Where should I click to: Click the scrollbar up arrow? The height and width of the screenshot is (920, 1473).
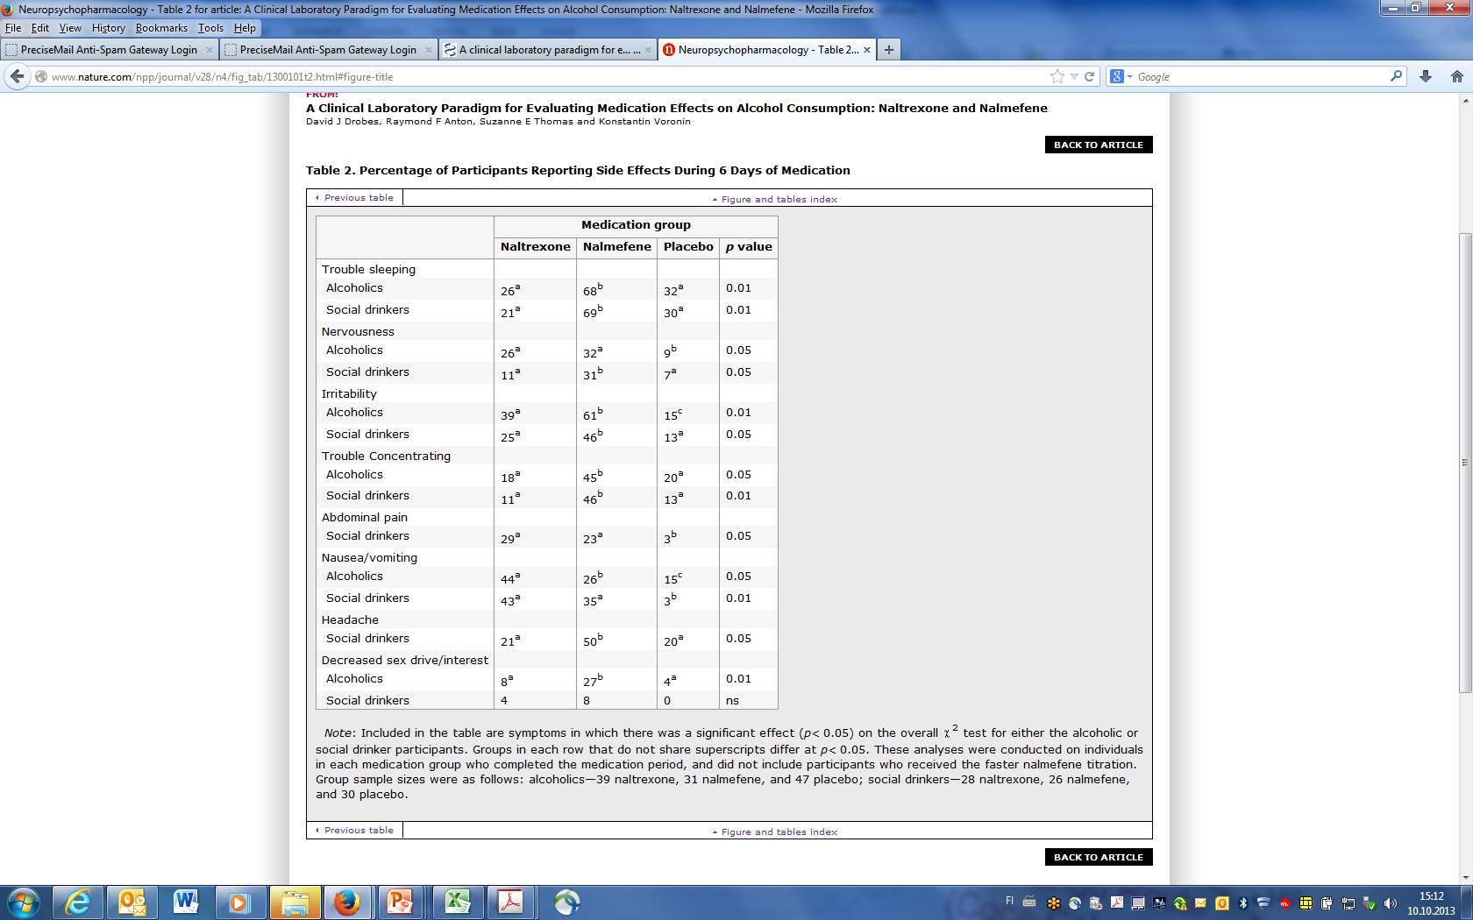[x=1465, y=100]
